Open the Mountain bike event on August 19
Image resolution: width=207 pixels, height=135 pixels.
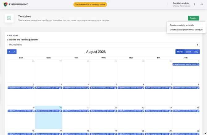[104, 134]
